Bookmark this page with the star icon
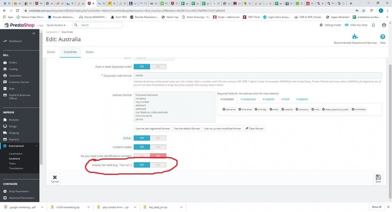392x212 pixels. (364, 11)
